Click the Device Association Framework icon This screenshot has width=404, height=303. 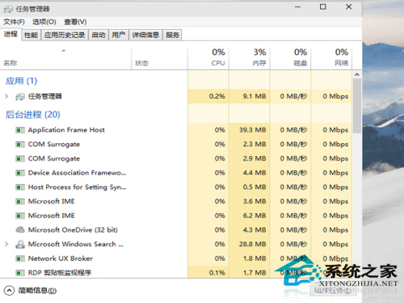20,173
